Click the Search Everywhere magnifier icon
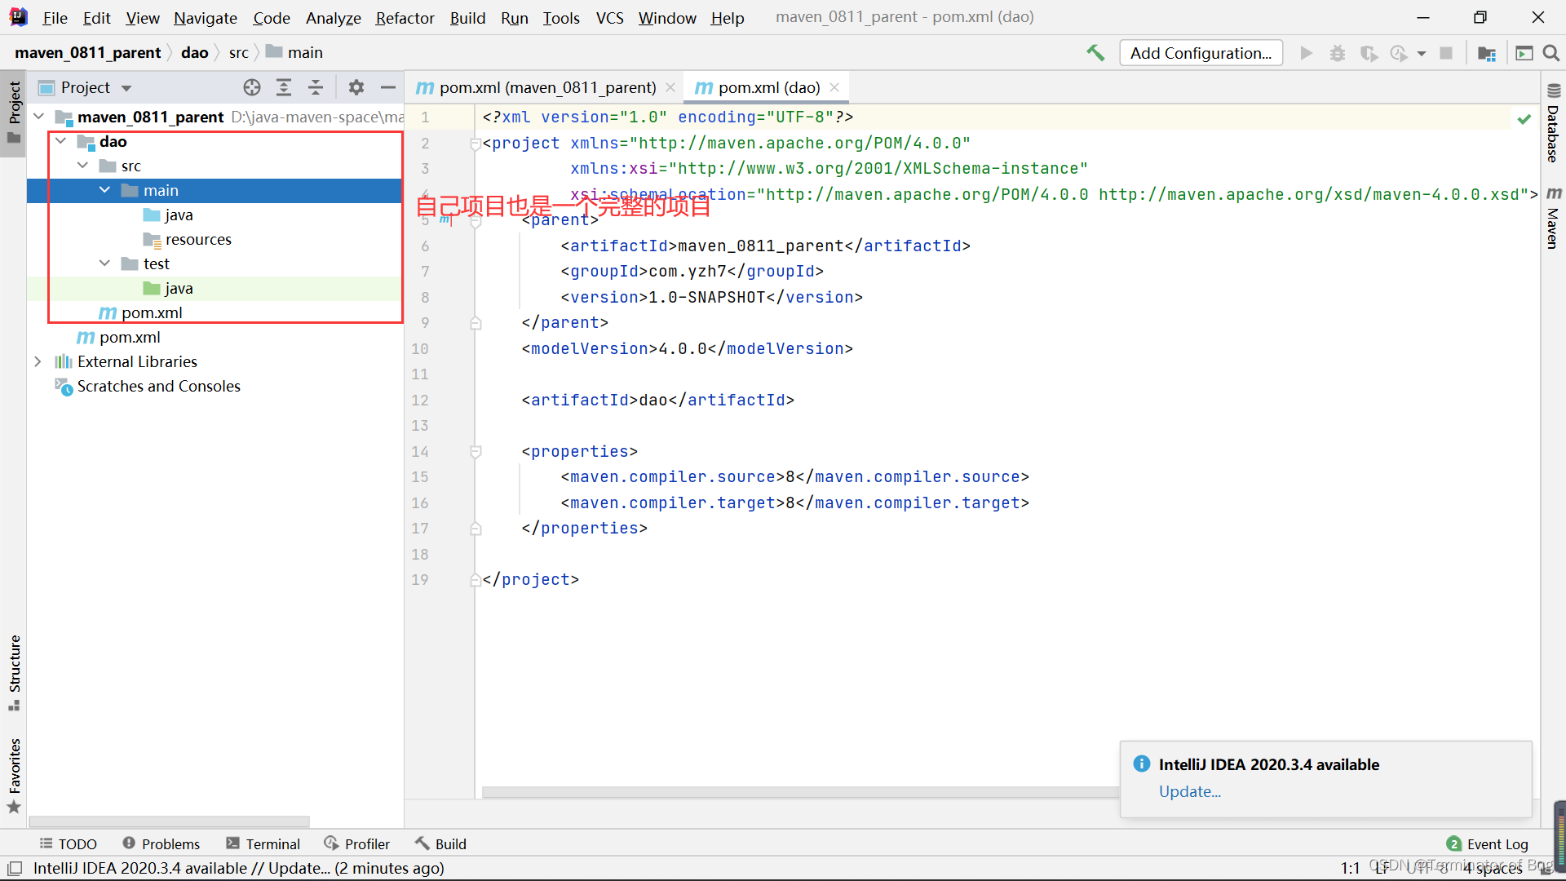The width and height of the screenshot is (1566, 881). (1551, 53)
